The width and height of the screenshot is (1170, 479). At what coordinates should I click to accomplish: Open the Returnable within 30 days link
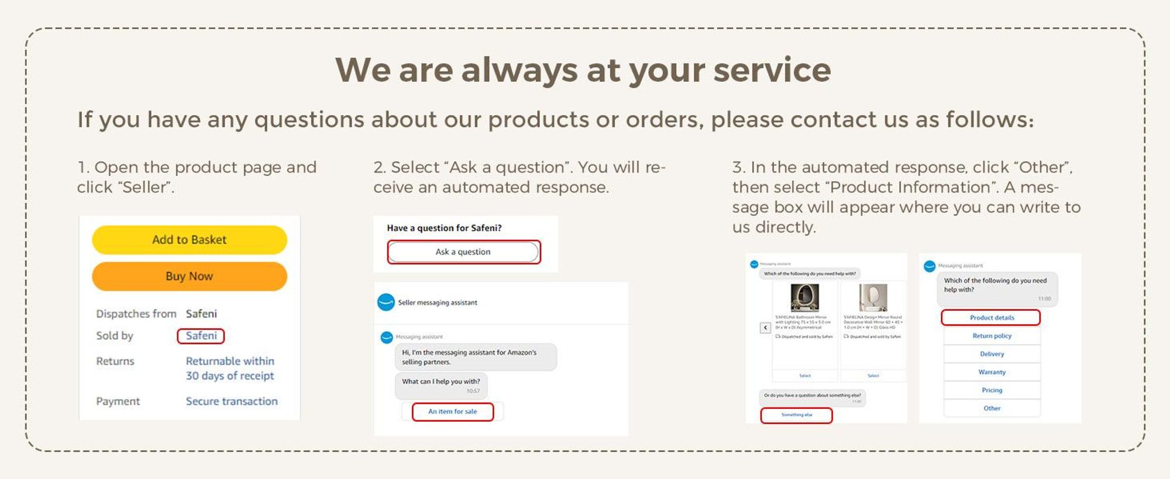(230, 369)
